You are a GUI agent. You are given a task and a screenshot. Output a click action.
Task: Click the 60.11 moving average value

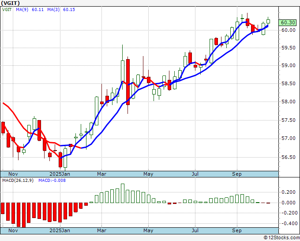[37, 10]
